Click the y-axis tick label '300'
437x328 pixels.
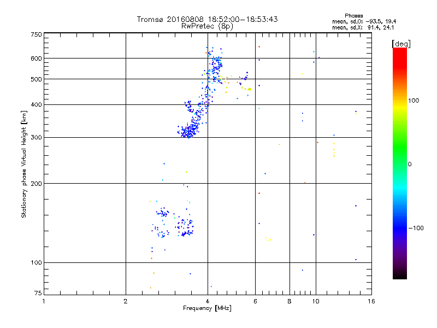[37, 138]
